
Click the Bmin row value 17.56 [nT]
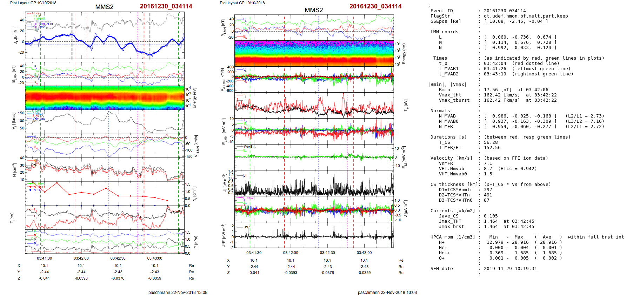pyautogui.click(x=498, y=90)
